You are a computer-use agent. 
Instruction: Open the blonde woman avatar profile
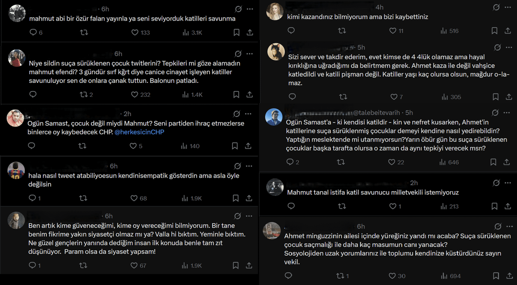274,11
